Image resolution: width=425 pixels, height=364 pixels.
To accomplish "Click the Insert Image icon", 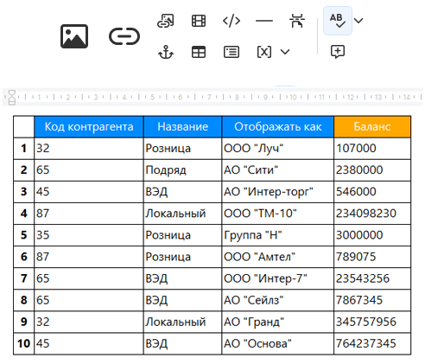I will [74, 36].
